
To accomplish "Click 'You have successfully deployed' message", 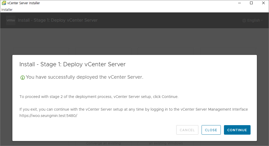I will click(x=84, y=77).
